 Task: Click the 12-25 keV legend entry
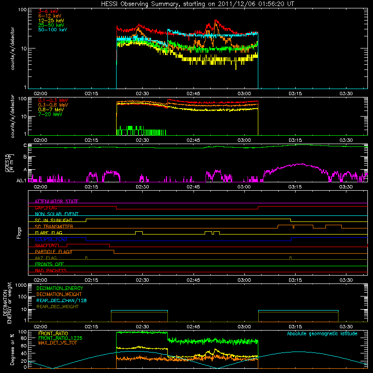[x=51, y=21]
